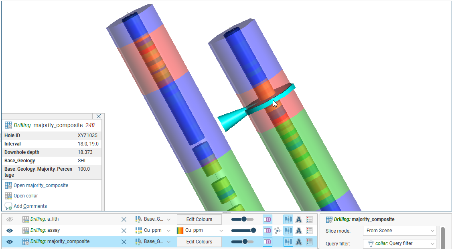452x249 pixels.
Task: Toggle cylinder display for assay
Action: tap(268, 231)
